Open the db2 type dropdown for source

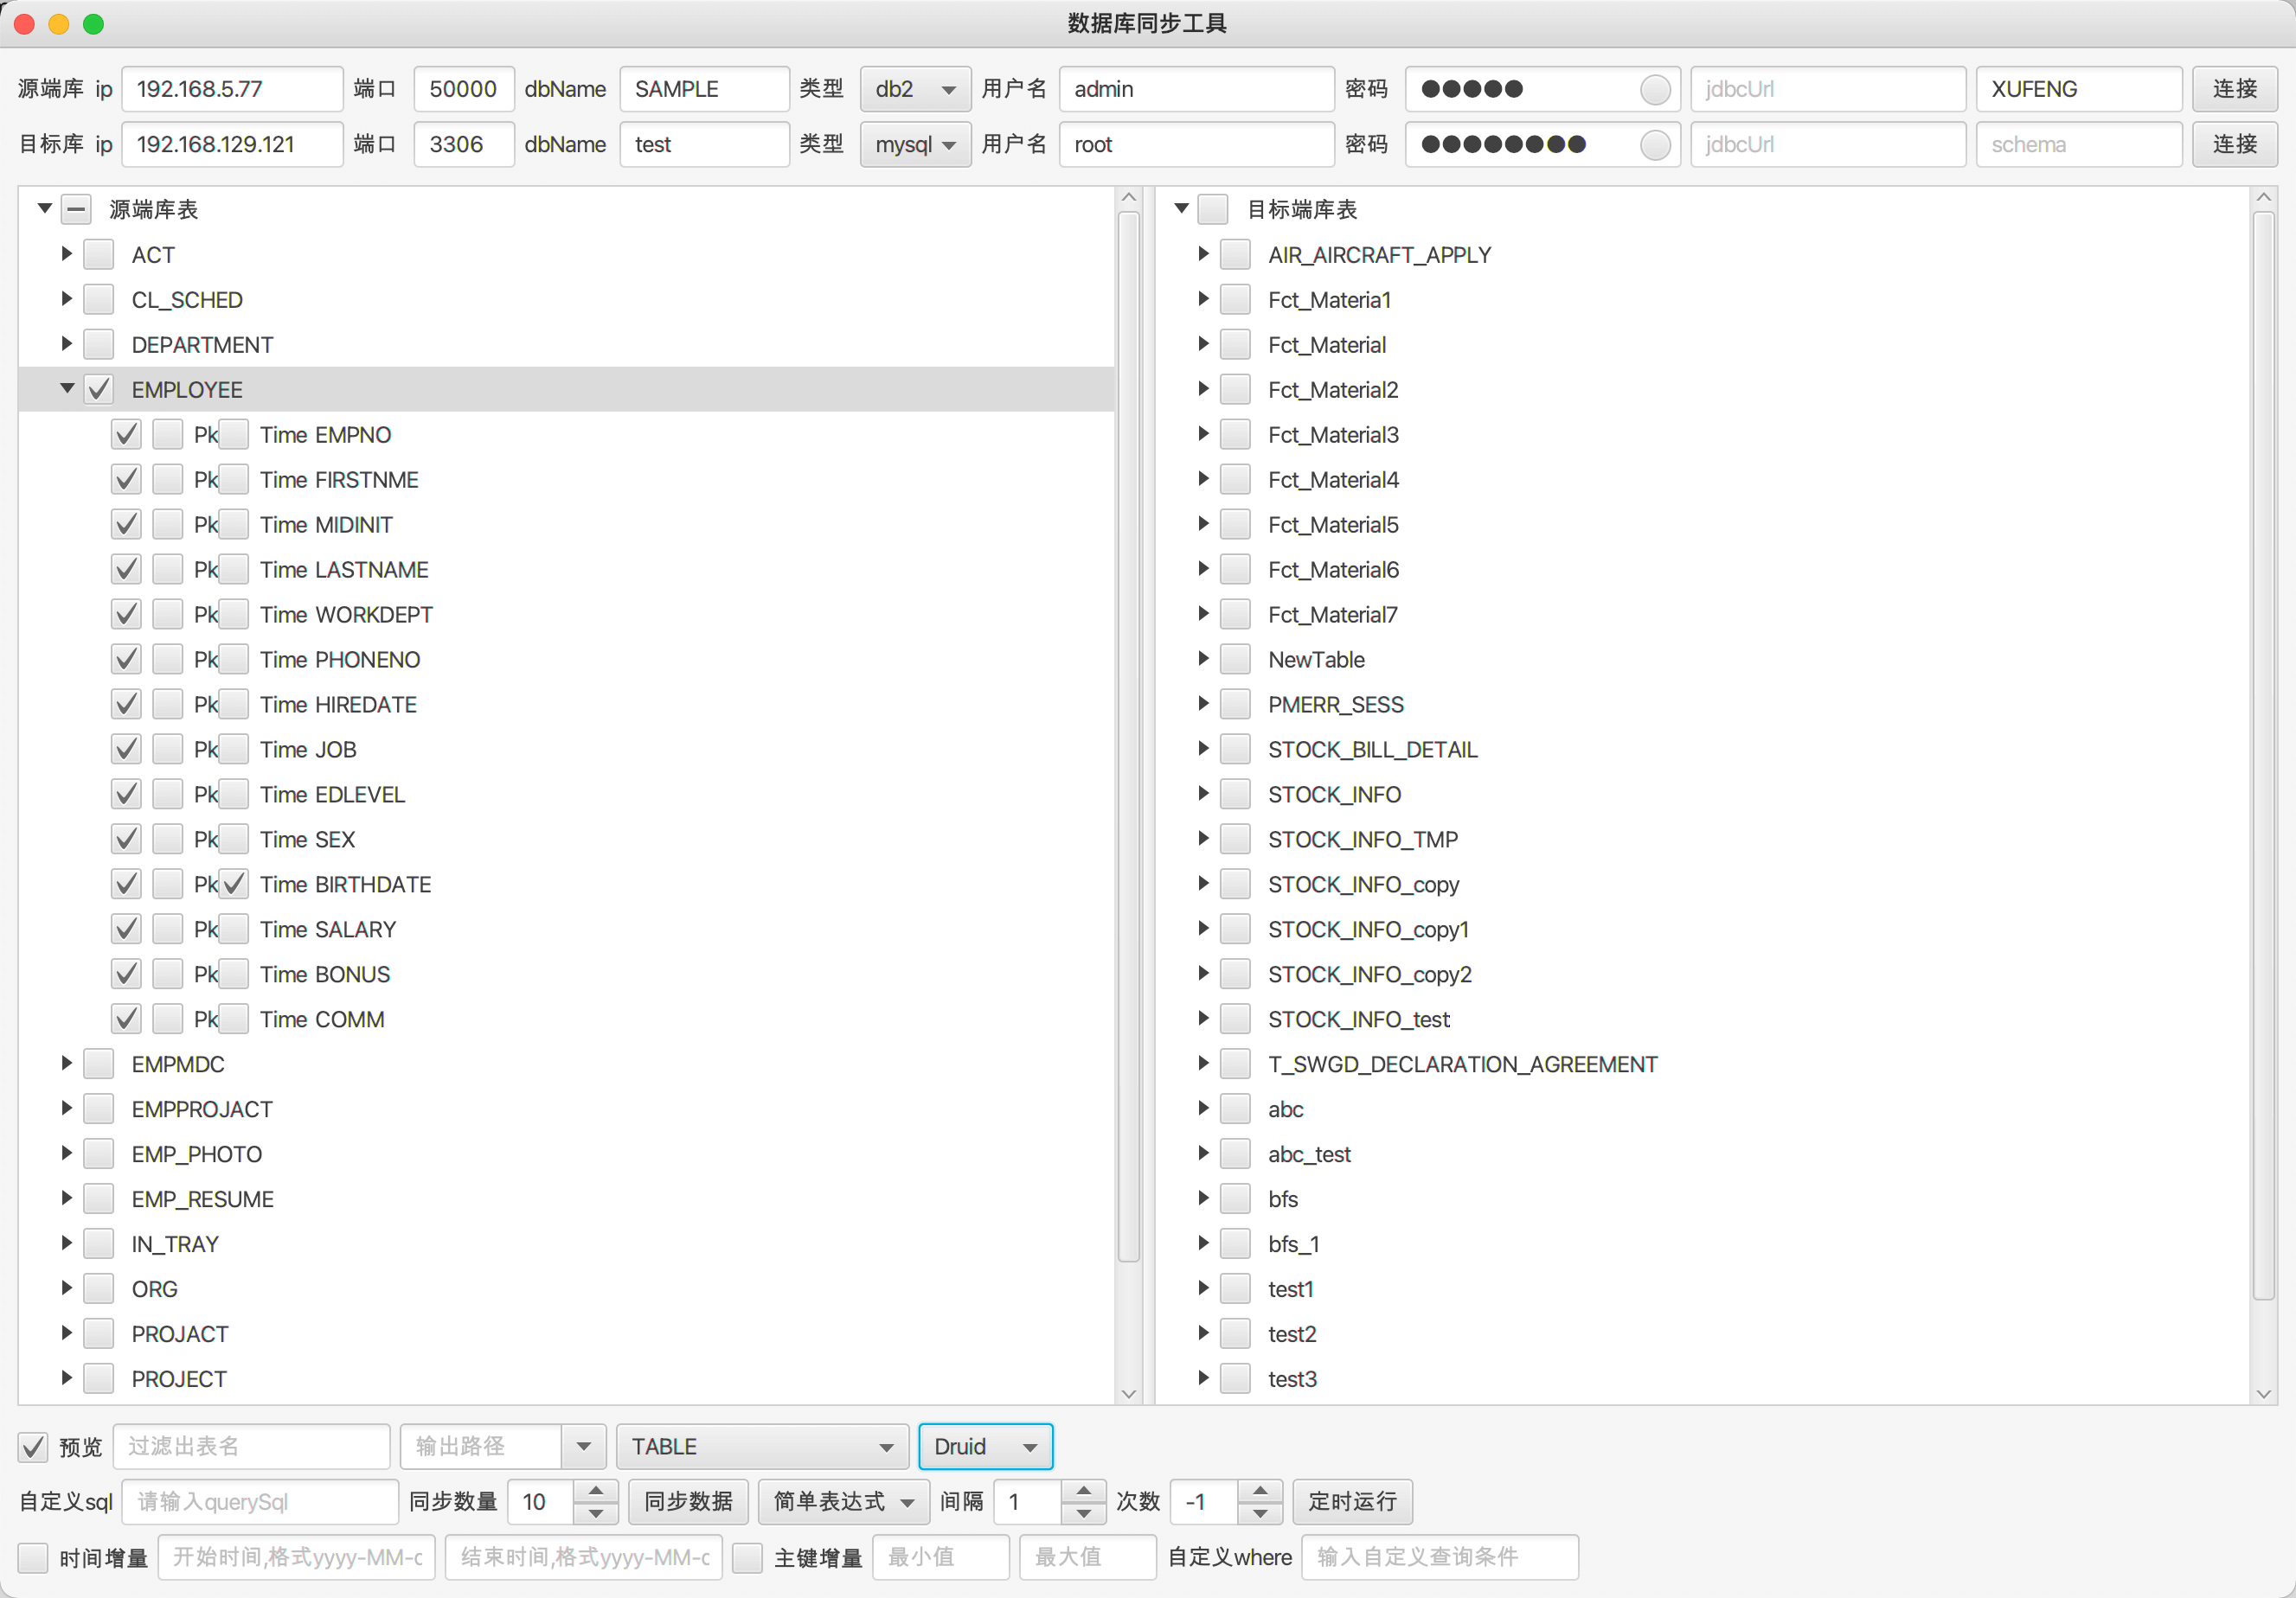(x=913, y=87)
